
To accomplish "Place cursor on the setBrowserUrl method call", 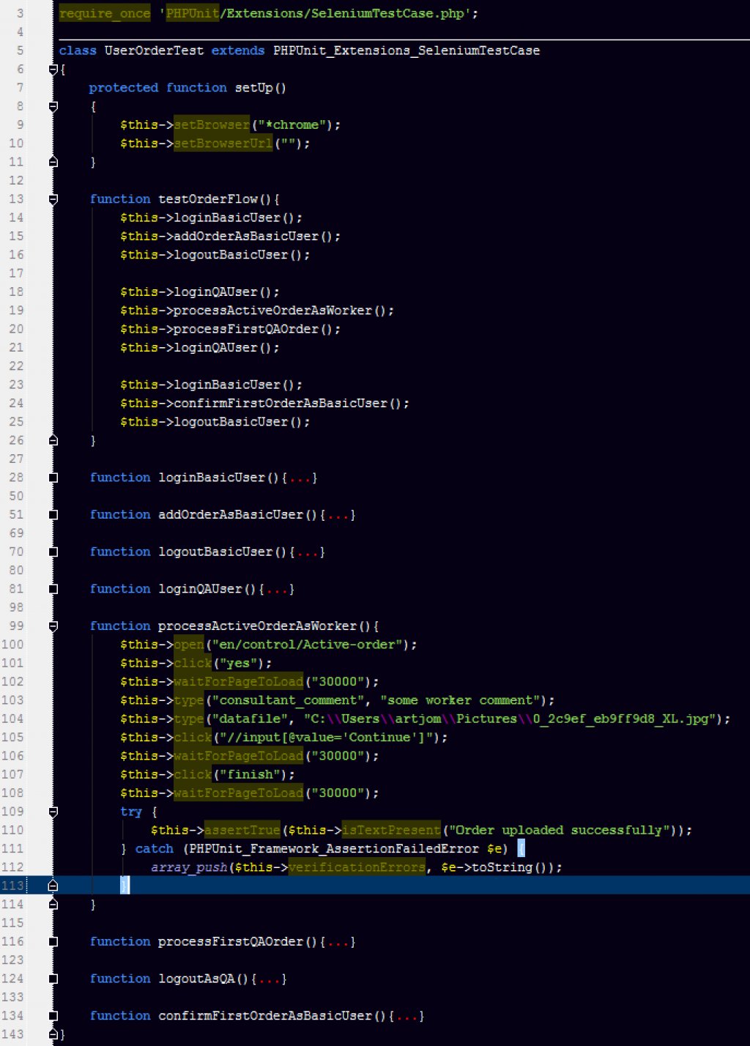I will click(x=223, y=144).
